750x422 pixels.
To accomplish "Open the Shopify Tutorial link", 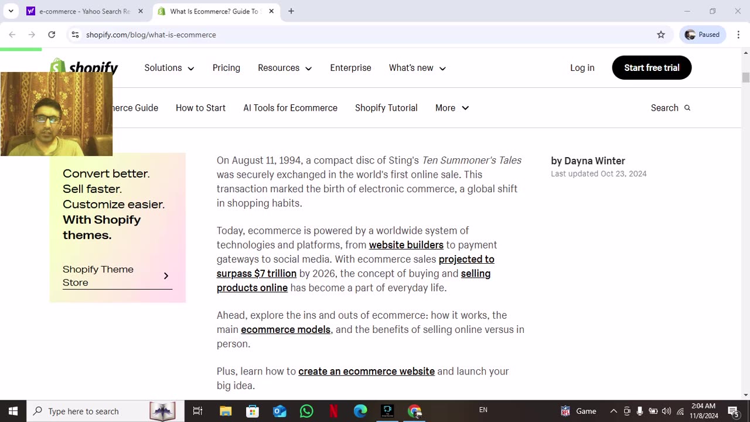I will coord(386,108).
